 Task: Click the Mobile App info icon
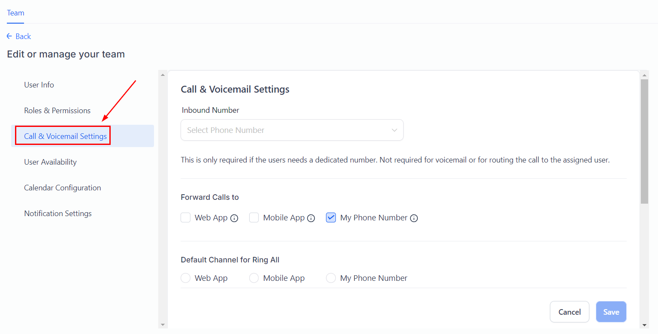311,218
